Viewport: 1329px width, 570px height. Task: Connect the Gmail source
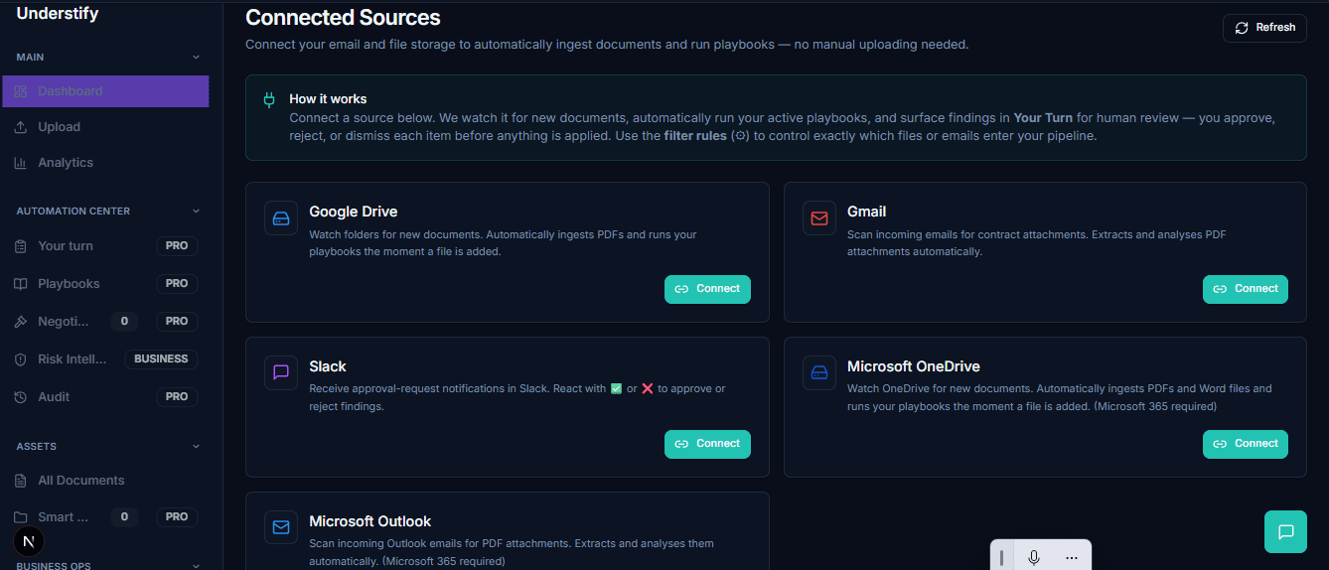click(1246, 289)
